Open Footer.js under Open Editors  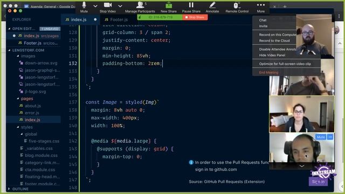click(33, 43)
